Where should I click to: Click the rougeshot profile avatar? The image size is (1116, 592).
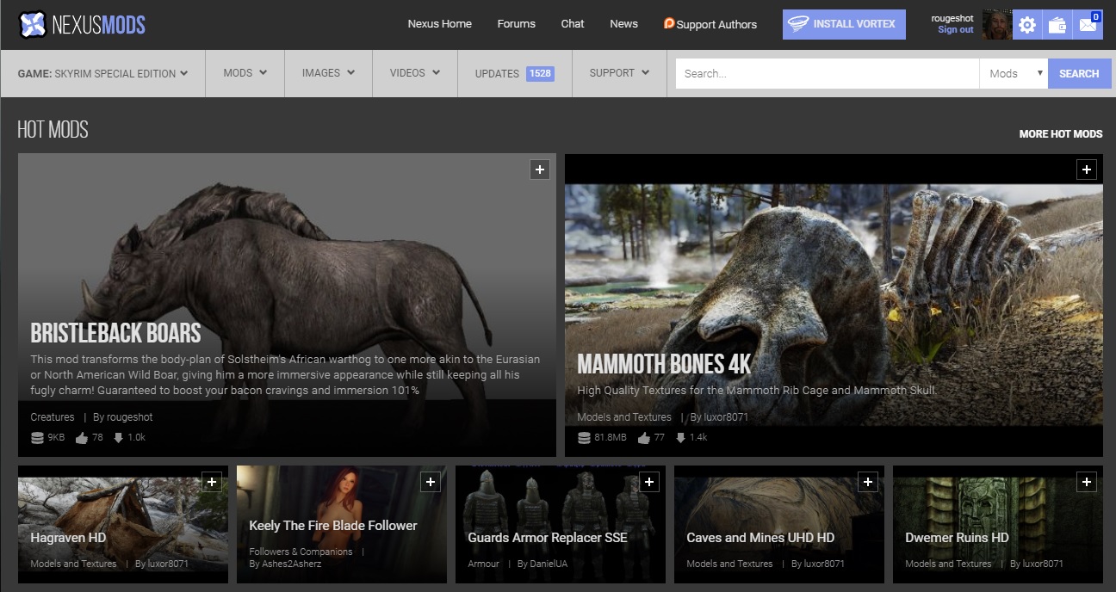point(996,25)
